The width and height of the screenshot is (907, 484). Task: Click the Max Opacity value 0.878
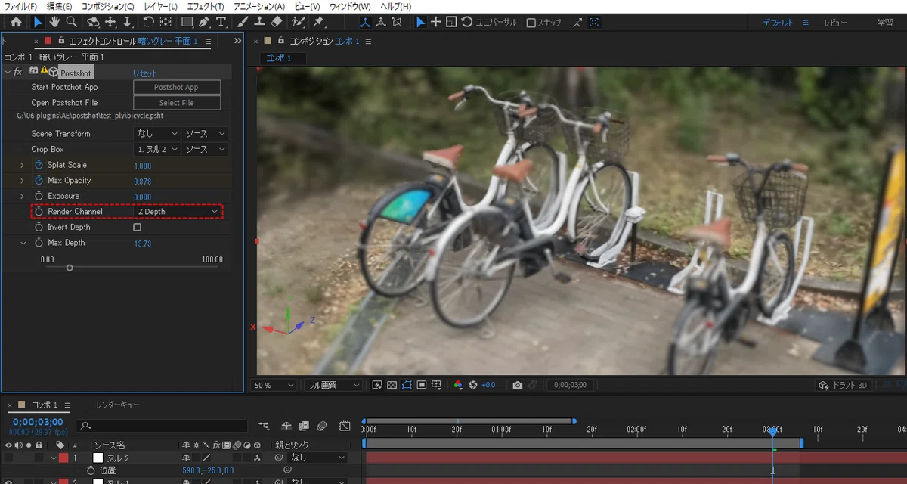142,181
